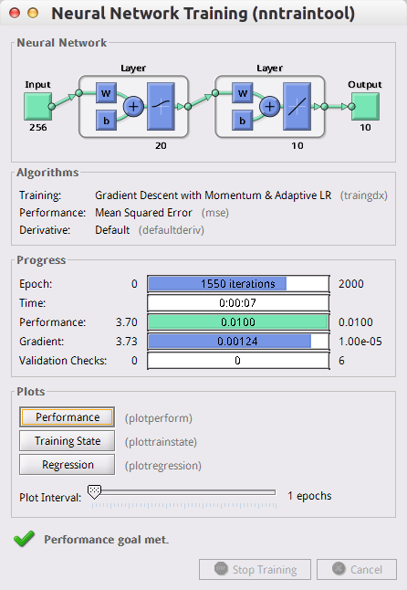The width and height of the screenshot is (407, 590).
Task: Click the '1 epochs' plot interval value
Action: pos(309,496)
